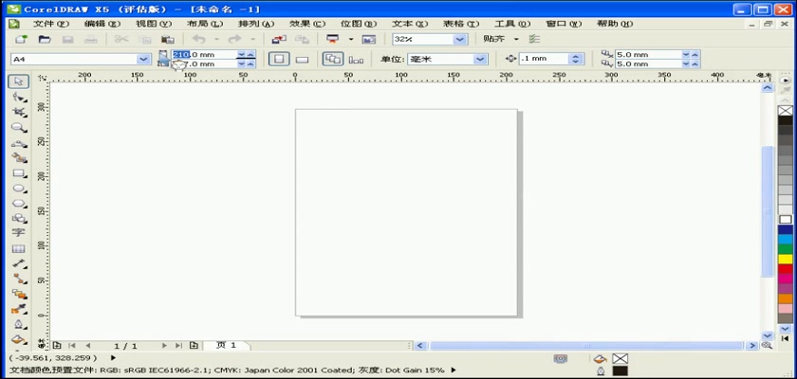
Task: Click the duplicate distance X 5.0 mm field
Action: point(649,54)
